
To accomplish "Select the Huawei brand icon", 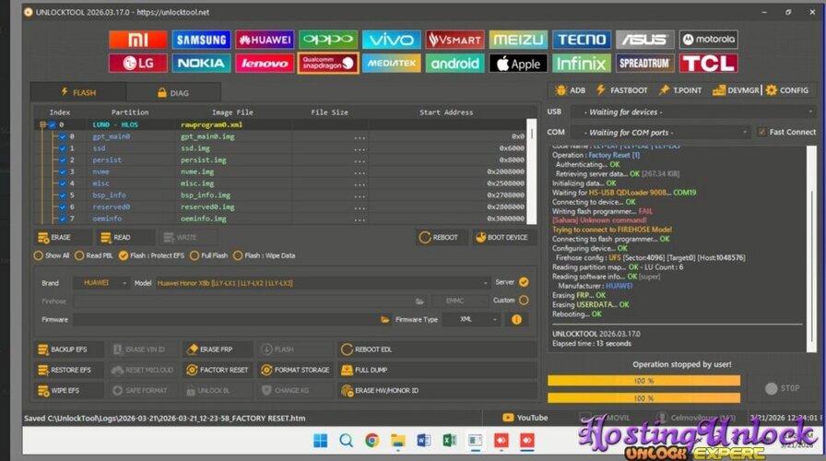I will [x=265, y=40].
